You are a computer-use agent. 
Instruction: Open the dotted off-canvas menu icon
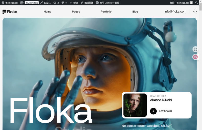(195, 11)
